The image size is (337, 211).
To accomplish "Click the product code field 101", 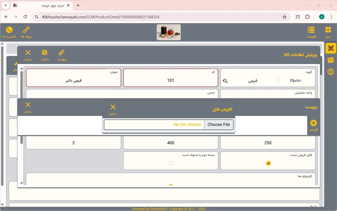I will 170,81.
